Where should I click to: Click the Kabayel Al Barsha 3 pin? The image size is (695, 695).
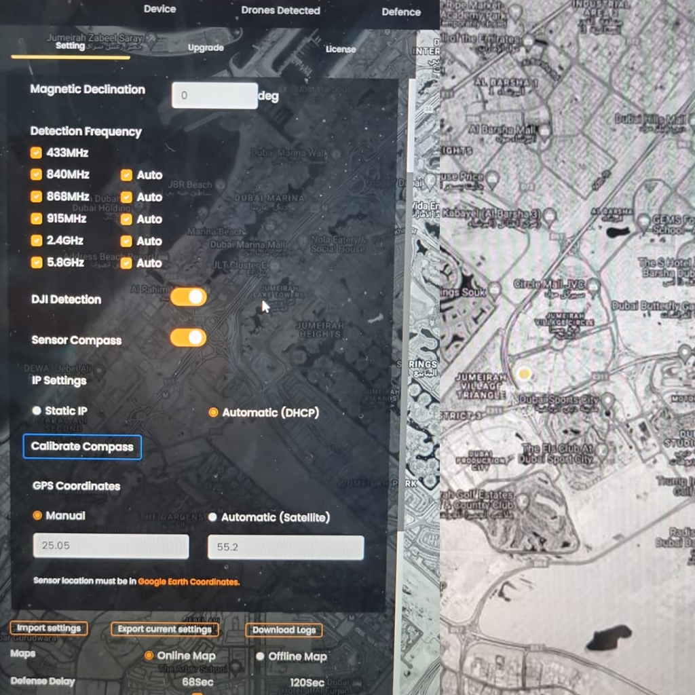[x=549, y=216]
